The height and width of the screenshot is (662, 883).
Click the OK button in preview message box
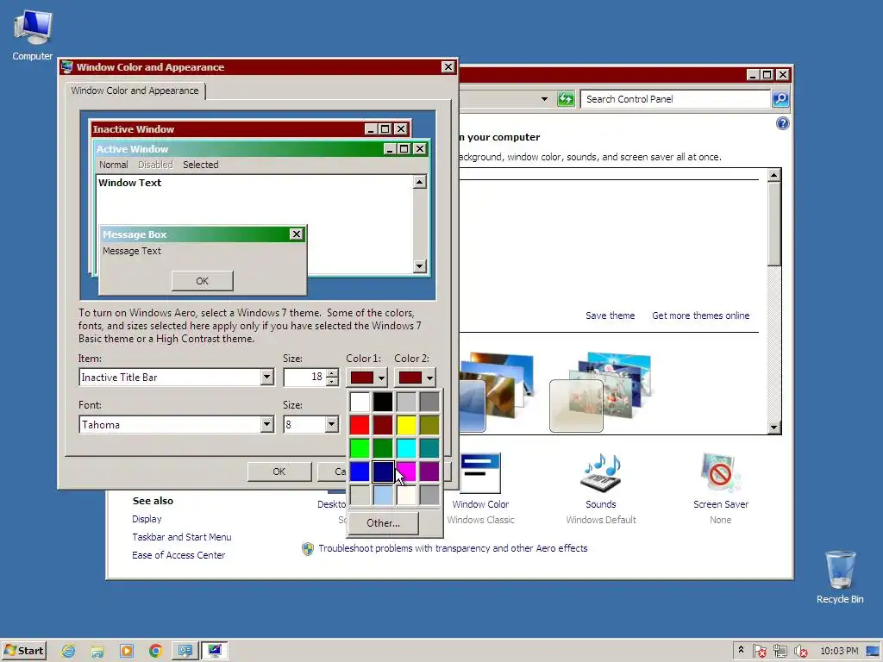(202, 281)
